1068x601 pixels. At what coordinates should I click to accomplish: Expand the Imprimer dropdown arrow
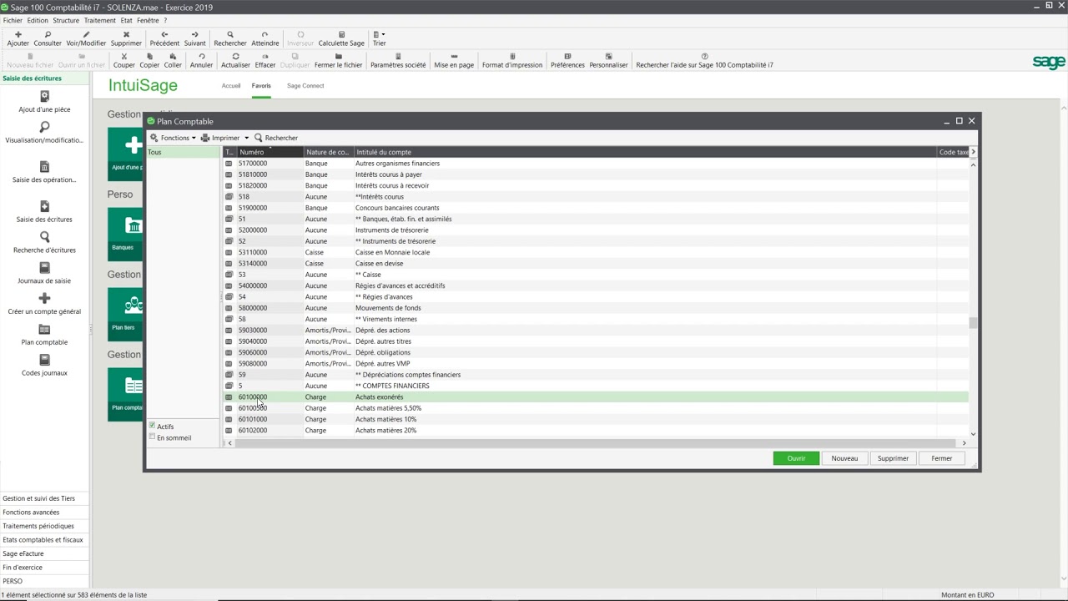[x=246, y=138]
